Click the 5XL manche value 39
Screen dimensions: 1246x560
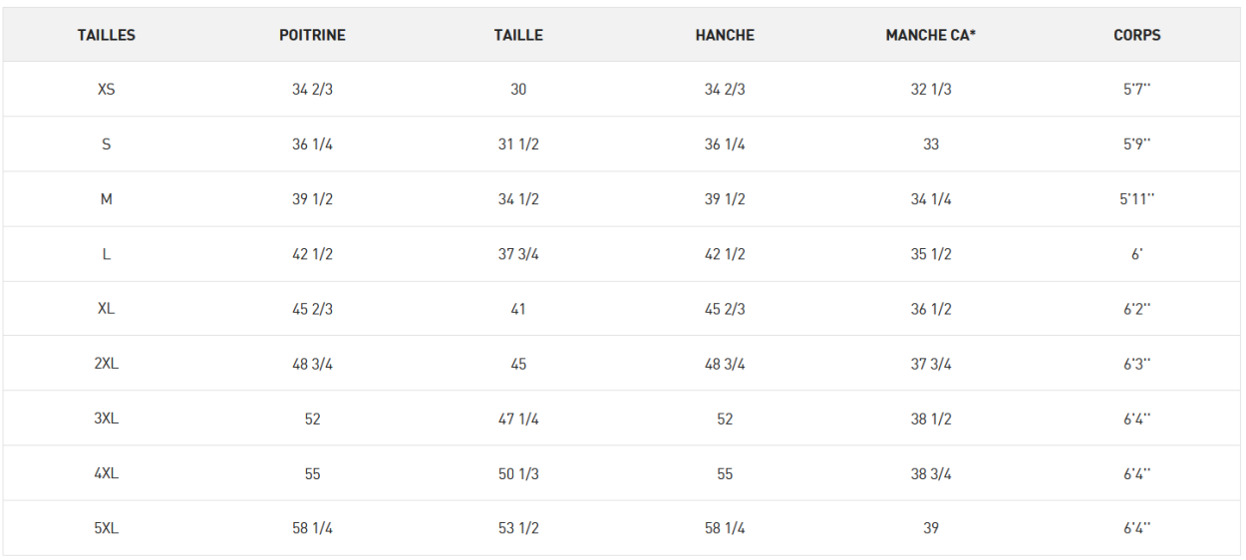click(x=930, y=528)
